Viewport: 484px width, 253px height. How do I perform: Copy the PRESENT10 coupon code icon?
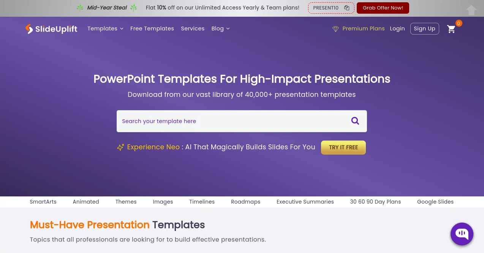[x=346, y=8]
